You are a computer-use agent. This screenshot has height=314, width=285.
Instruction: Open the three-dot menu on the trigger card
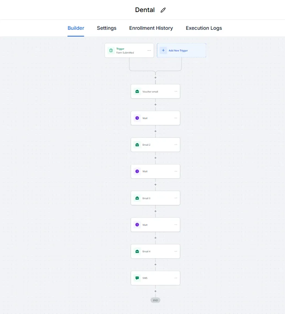tap(149, 51)
